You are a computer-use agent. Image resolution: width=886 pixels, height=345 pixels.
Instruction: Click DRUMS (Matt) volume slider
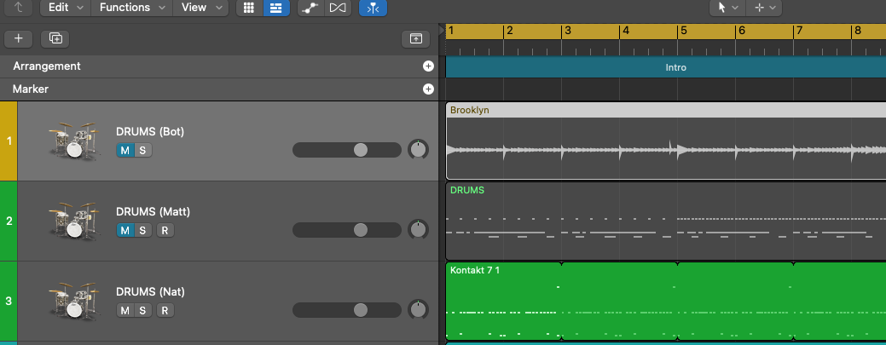coord(347,230)
